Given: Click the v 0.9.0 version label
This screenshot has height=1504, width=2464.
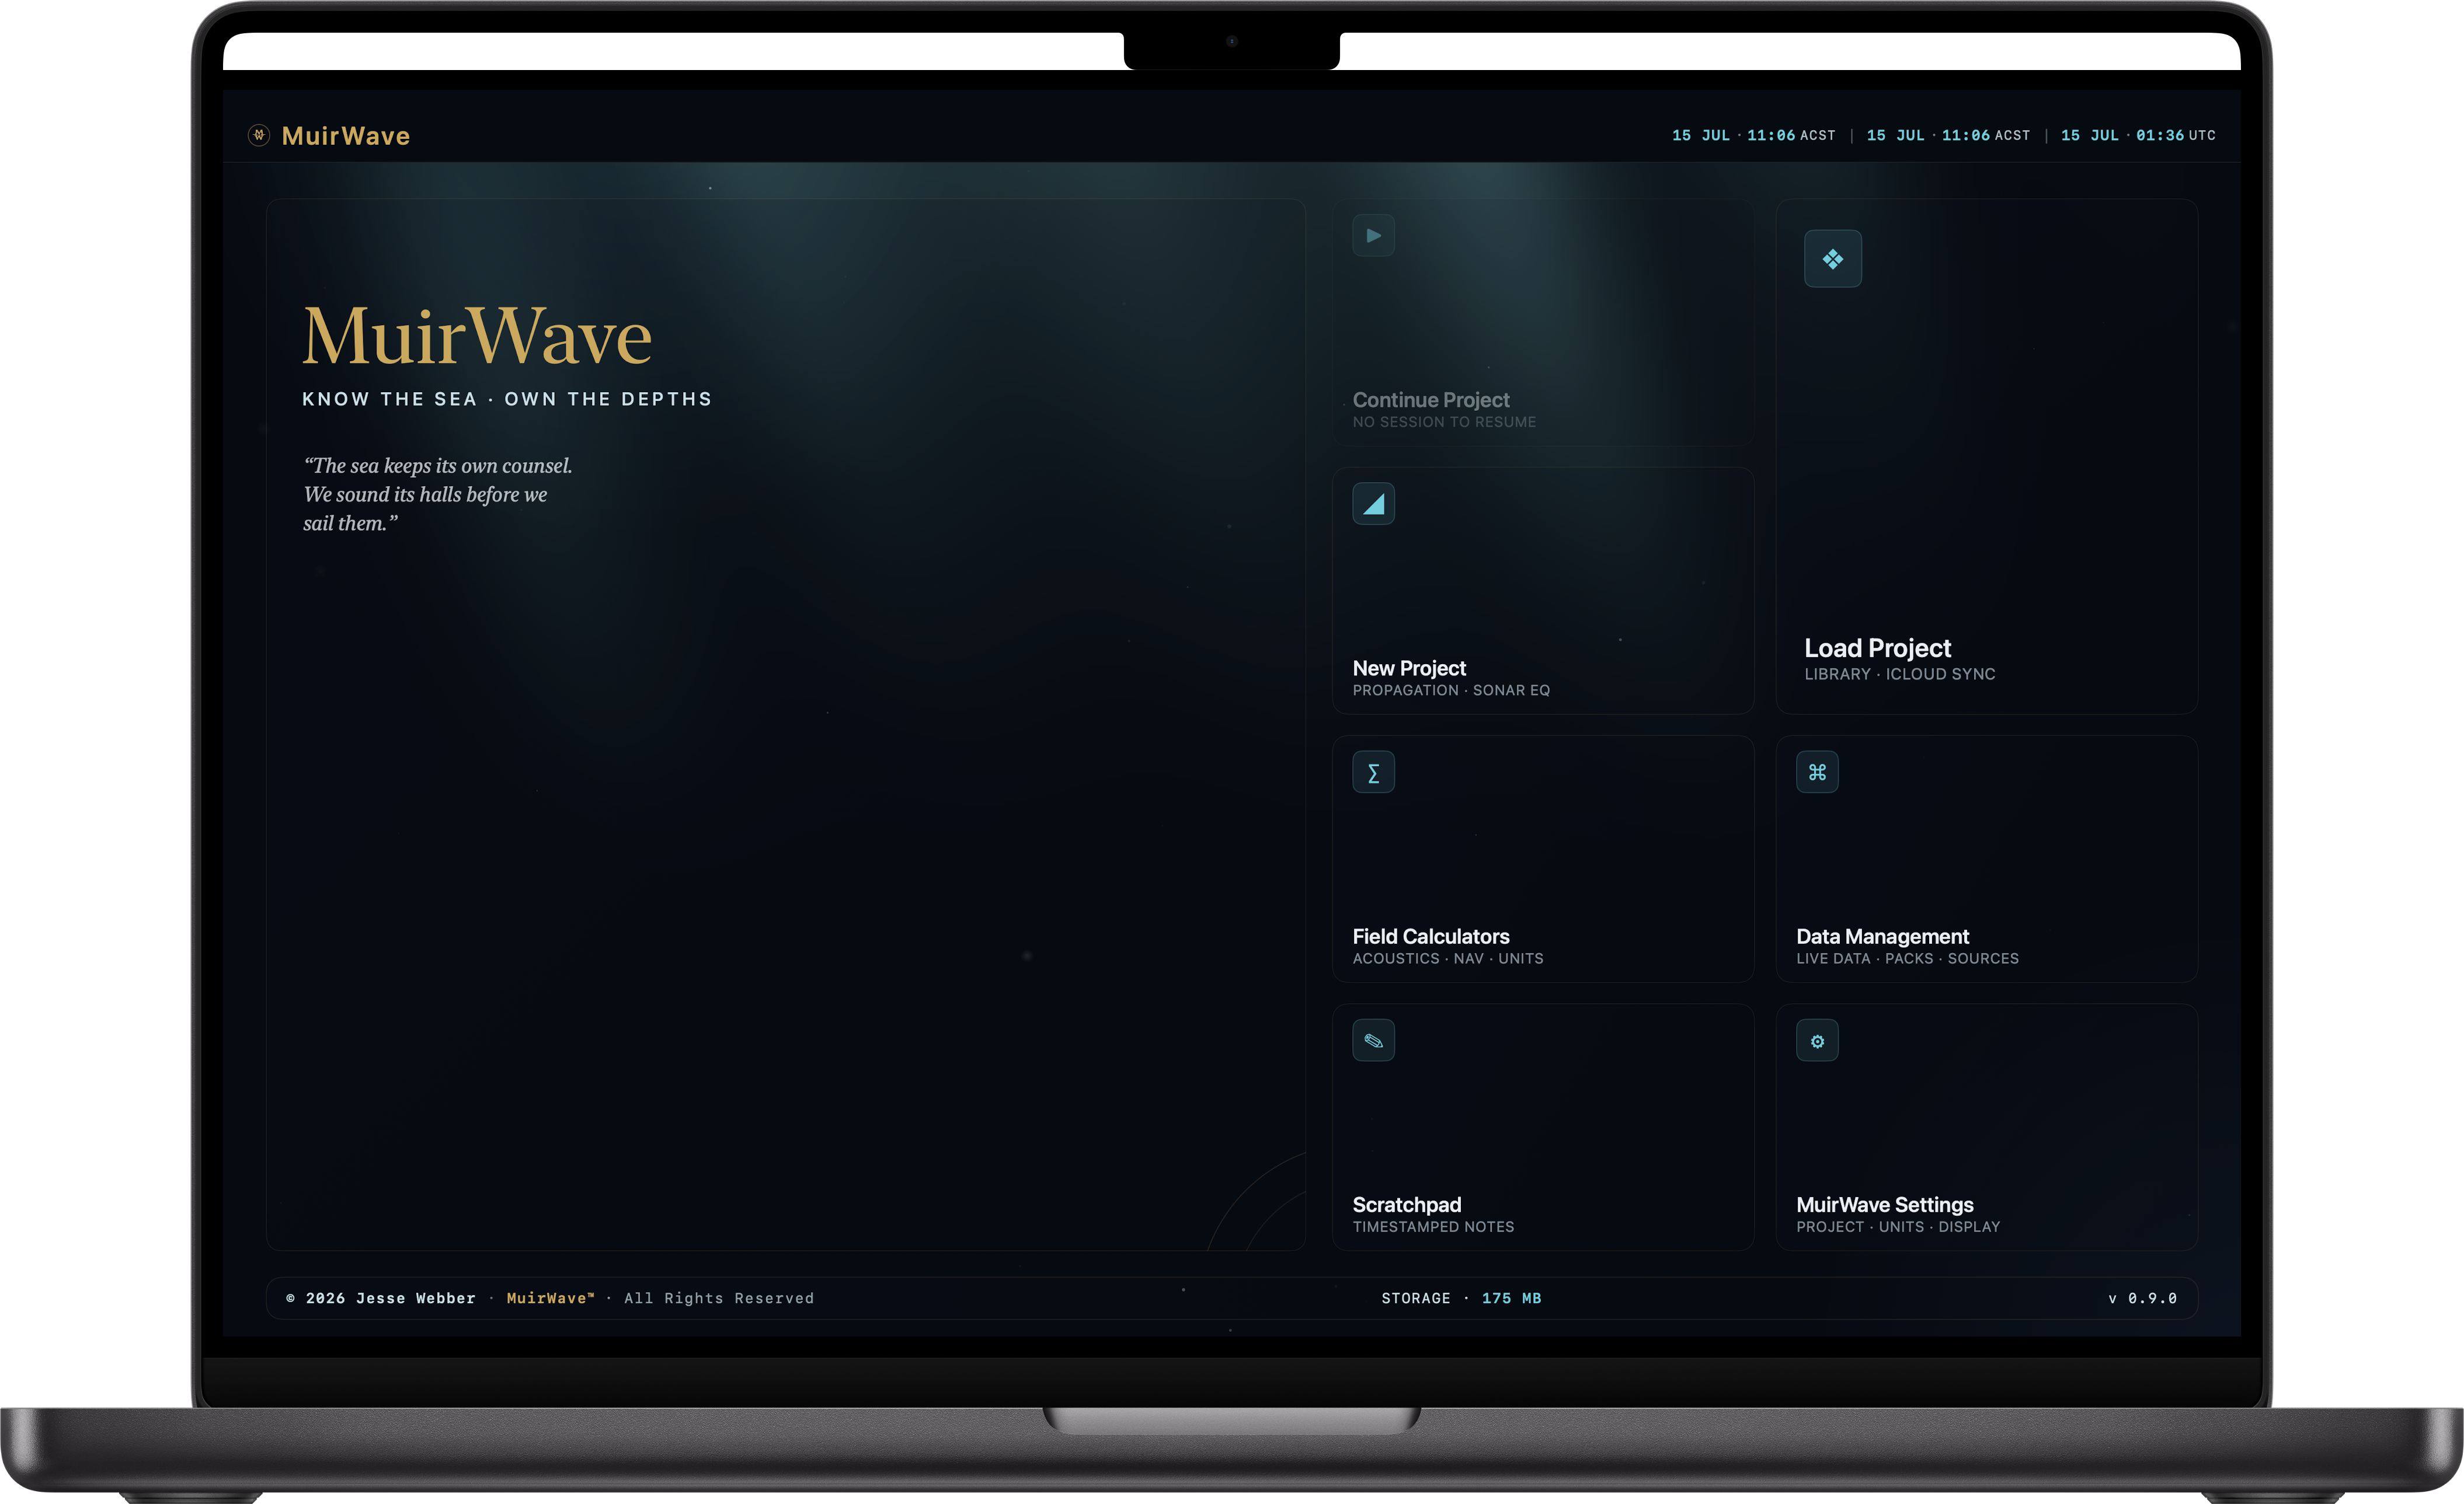Looking at the screenshot, I should click(x=2142, y=1298).
